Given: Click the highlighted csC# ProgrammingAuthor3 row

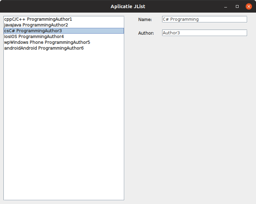Looking at the screenshot, I should pyautogui.click(x=33, y=31).
